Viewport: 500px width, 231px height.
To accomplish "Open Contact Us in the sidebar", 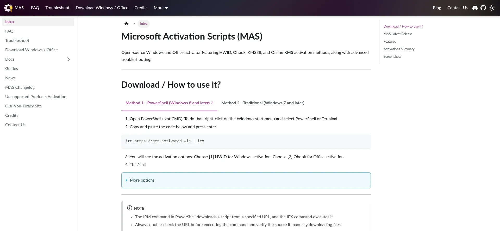I will point(38,125).
